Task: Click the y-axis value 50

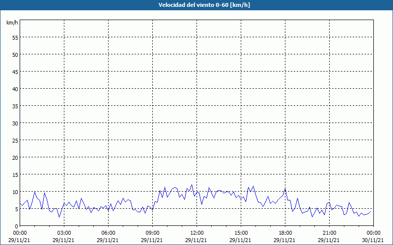Action: 15,54
